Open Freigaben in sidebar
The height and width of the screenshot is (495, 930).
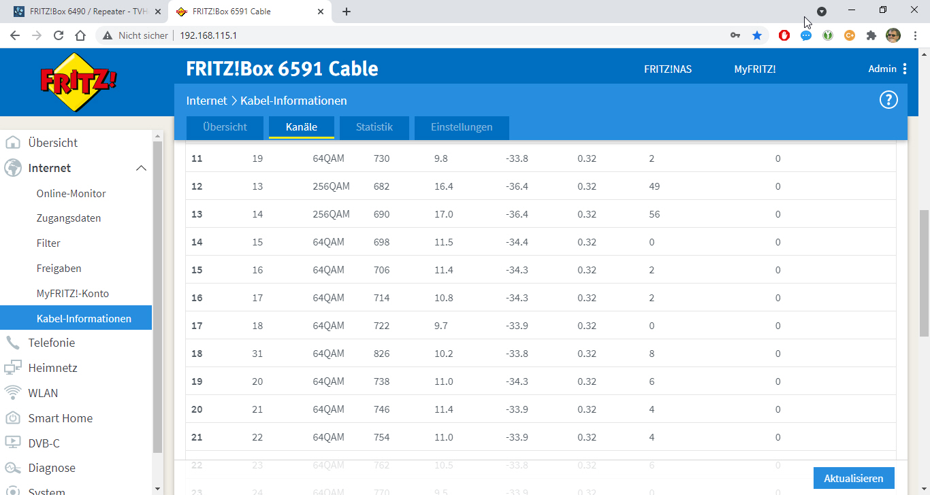[59, 269]
